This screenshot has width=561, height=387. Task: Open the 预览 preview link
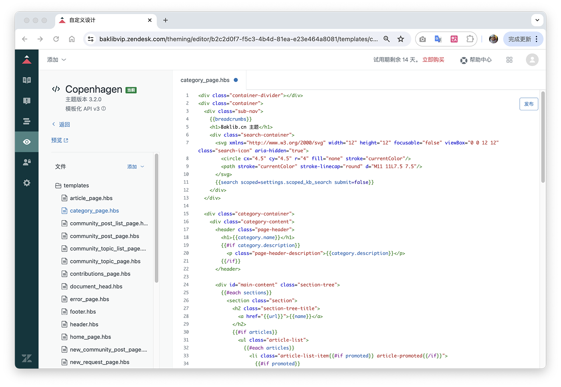click(x=60, y=140)
